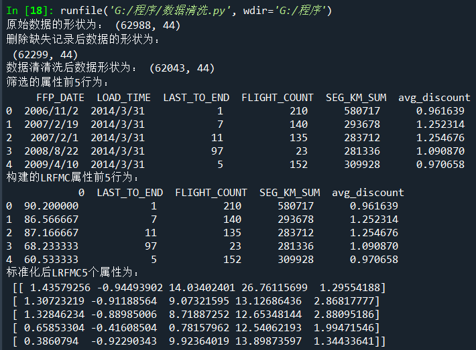476x350 pixels.
Task: Click the standardized value 0.3860794
Action: coord(52,341)
